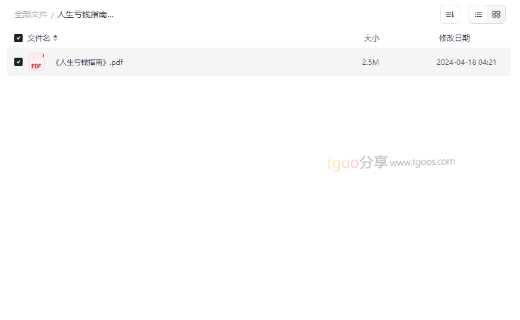Viewport: 520px width, 320px height.
Task: Toggle the select-all checkbox in header
Action: (18, 38)
